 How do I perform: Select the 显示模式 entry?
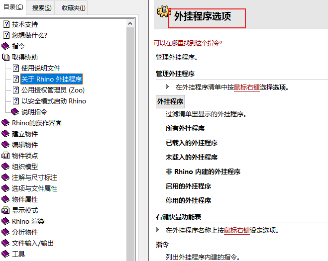[x=25, y=210]
